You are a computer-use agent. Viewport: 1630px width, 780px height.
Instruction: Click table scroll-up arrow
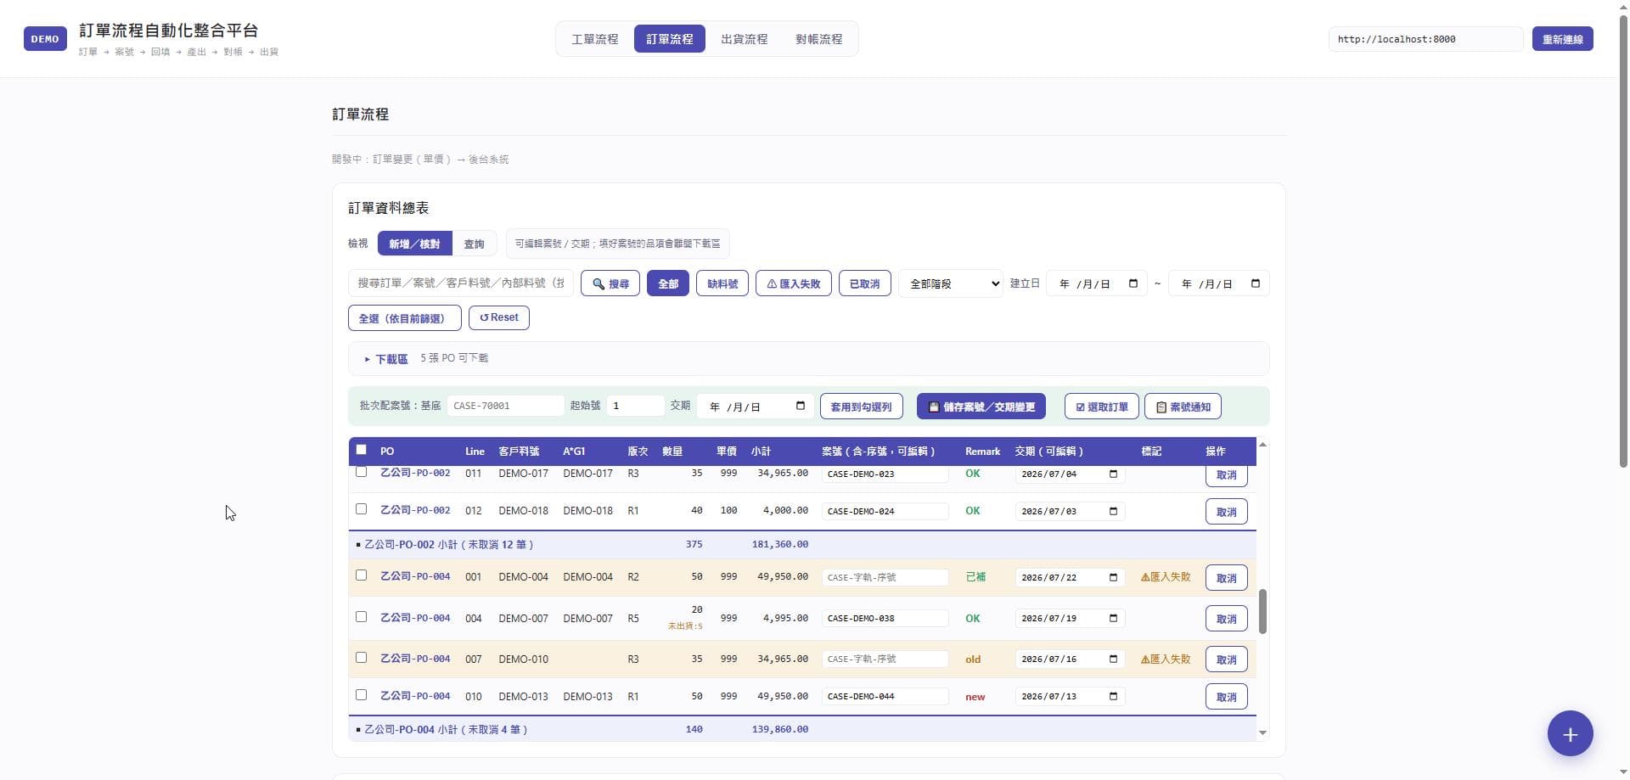pos(1262,445)
